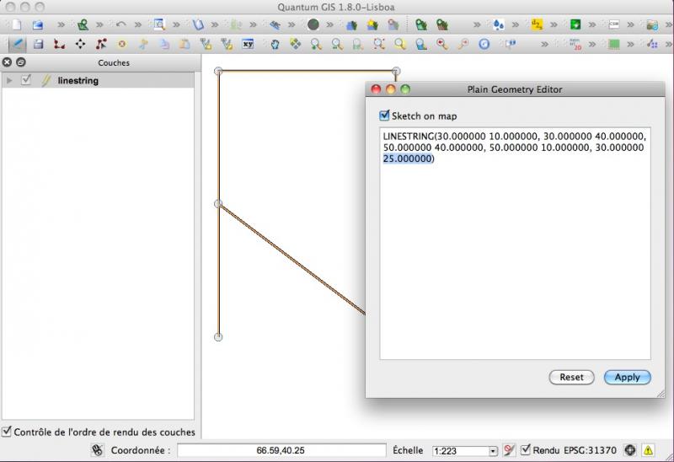The width and height of the screenshot is (674, 462).
Task: Click the Refresh map icon
Action: [x=484, y=44]
